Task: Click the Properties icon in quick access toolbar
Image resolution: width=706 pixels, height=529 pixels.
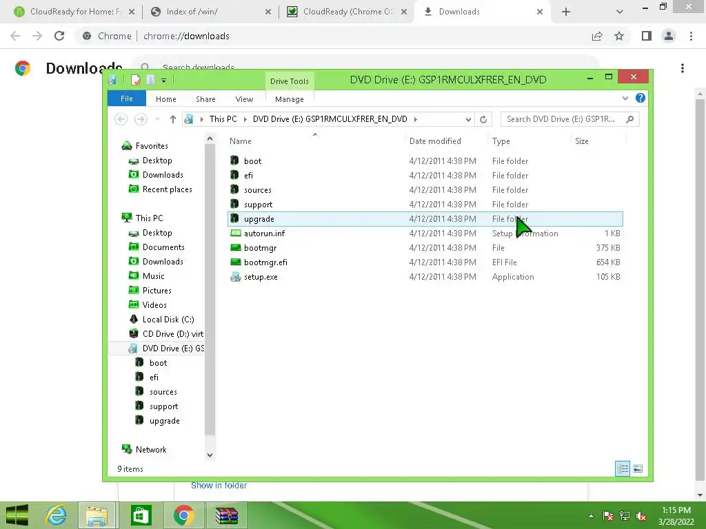Action: pyautogui.click(x=136, y=80)
